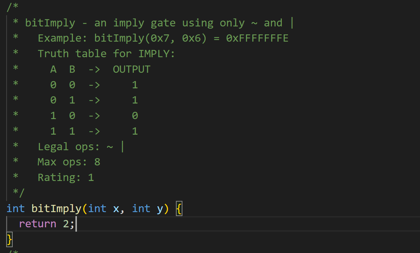Click the 'int' return type before bitImply
The height and width of the screenshot is (253, 420).
(16, 208)
